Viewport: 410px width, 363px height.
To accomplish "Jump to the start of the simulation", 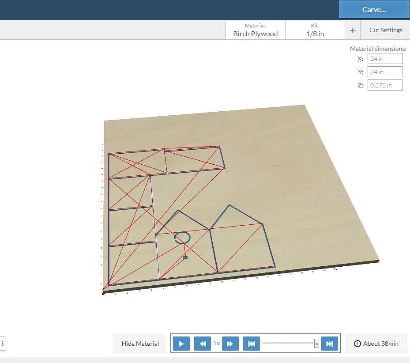I will 251,344.
